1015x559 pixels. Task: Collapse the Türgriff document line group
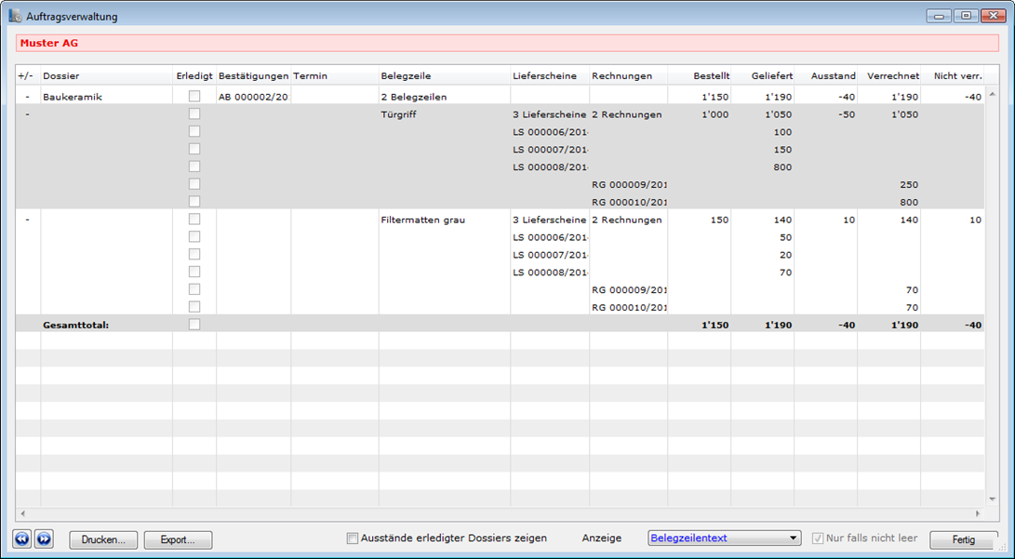point(27,114)
